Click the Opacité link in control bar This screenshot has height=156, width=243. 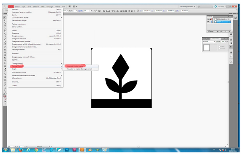tap(80, 11)
